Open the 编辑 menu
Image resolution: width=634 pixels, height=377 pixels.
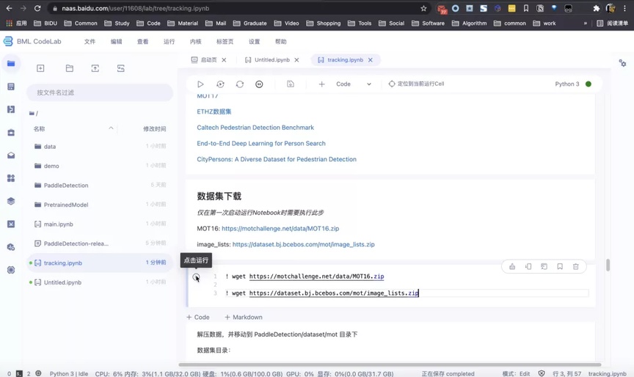(117, 41)
